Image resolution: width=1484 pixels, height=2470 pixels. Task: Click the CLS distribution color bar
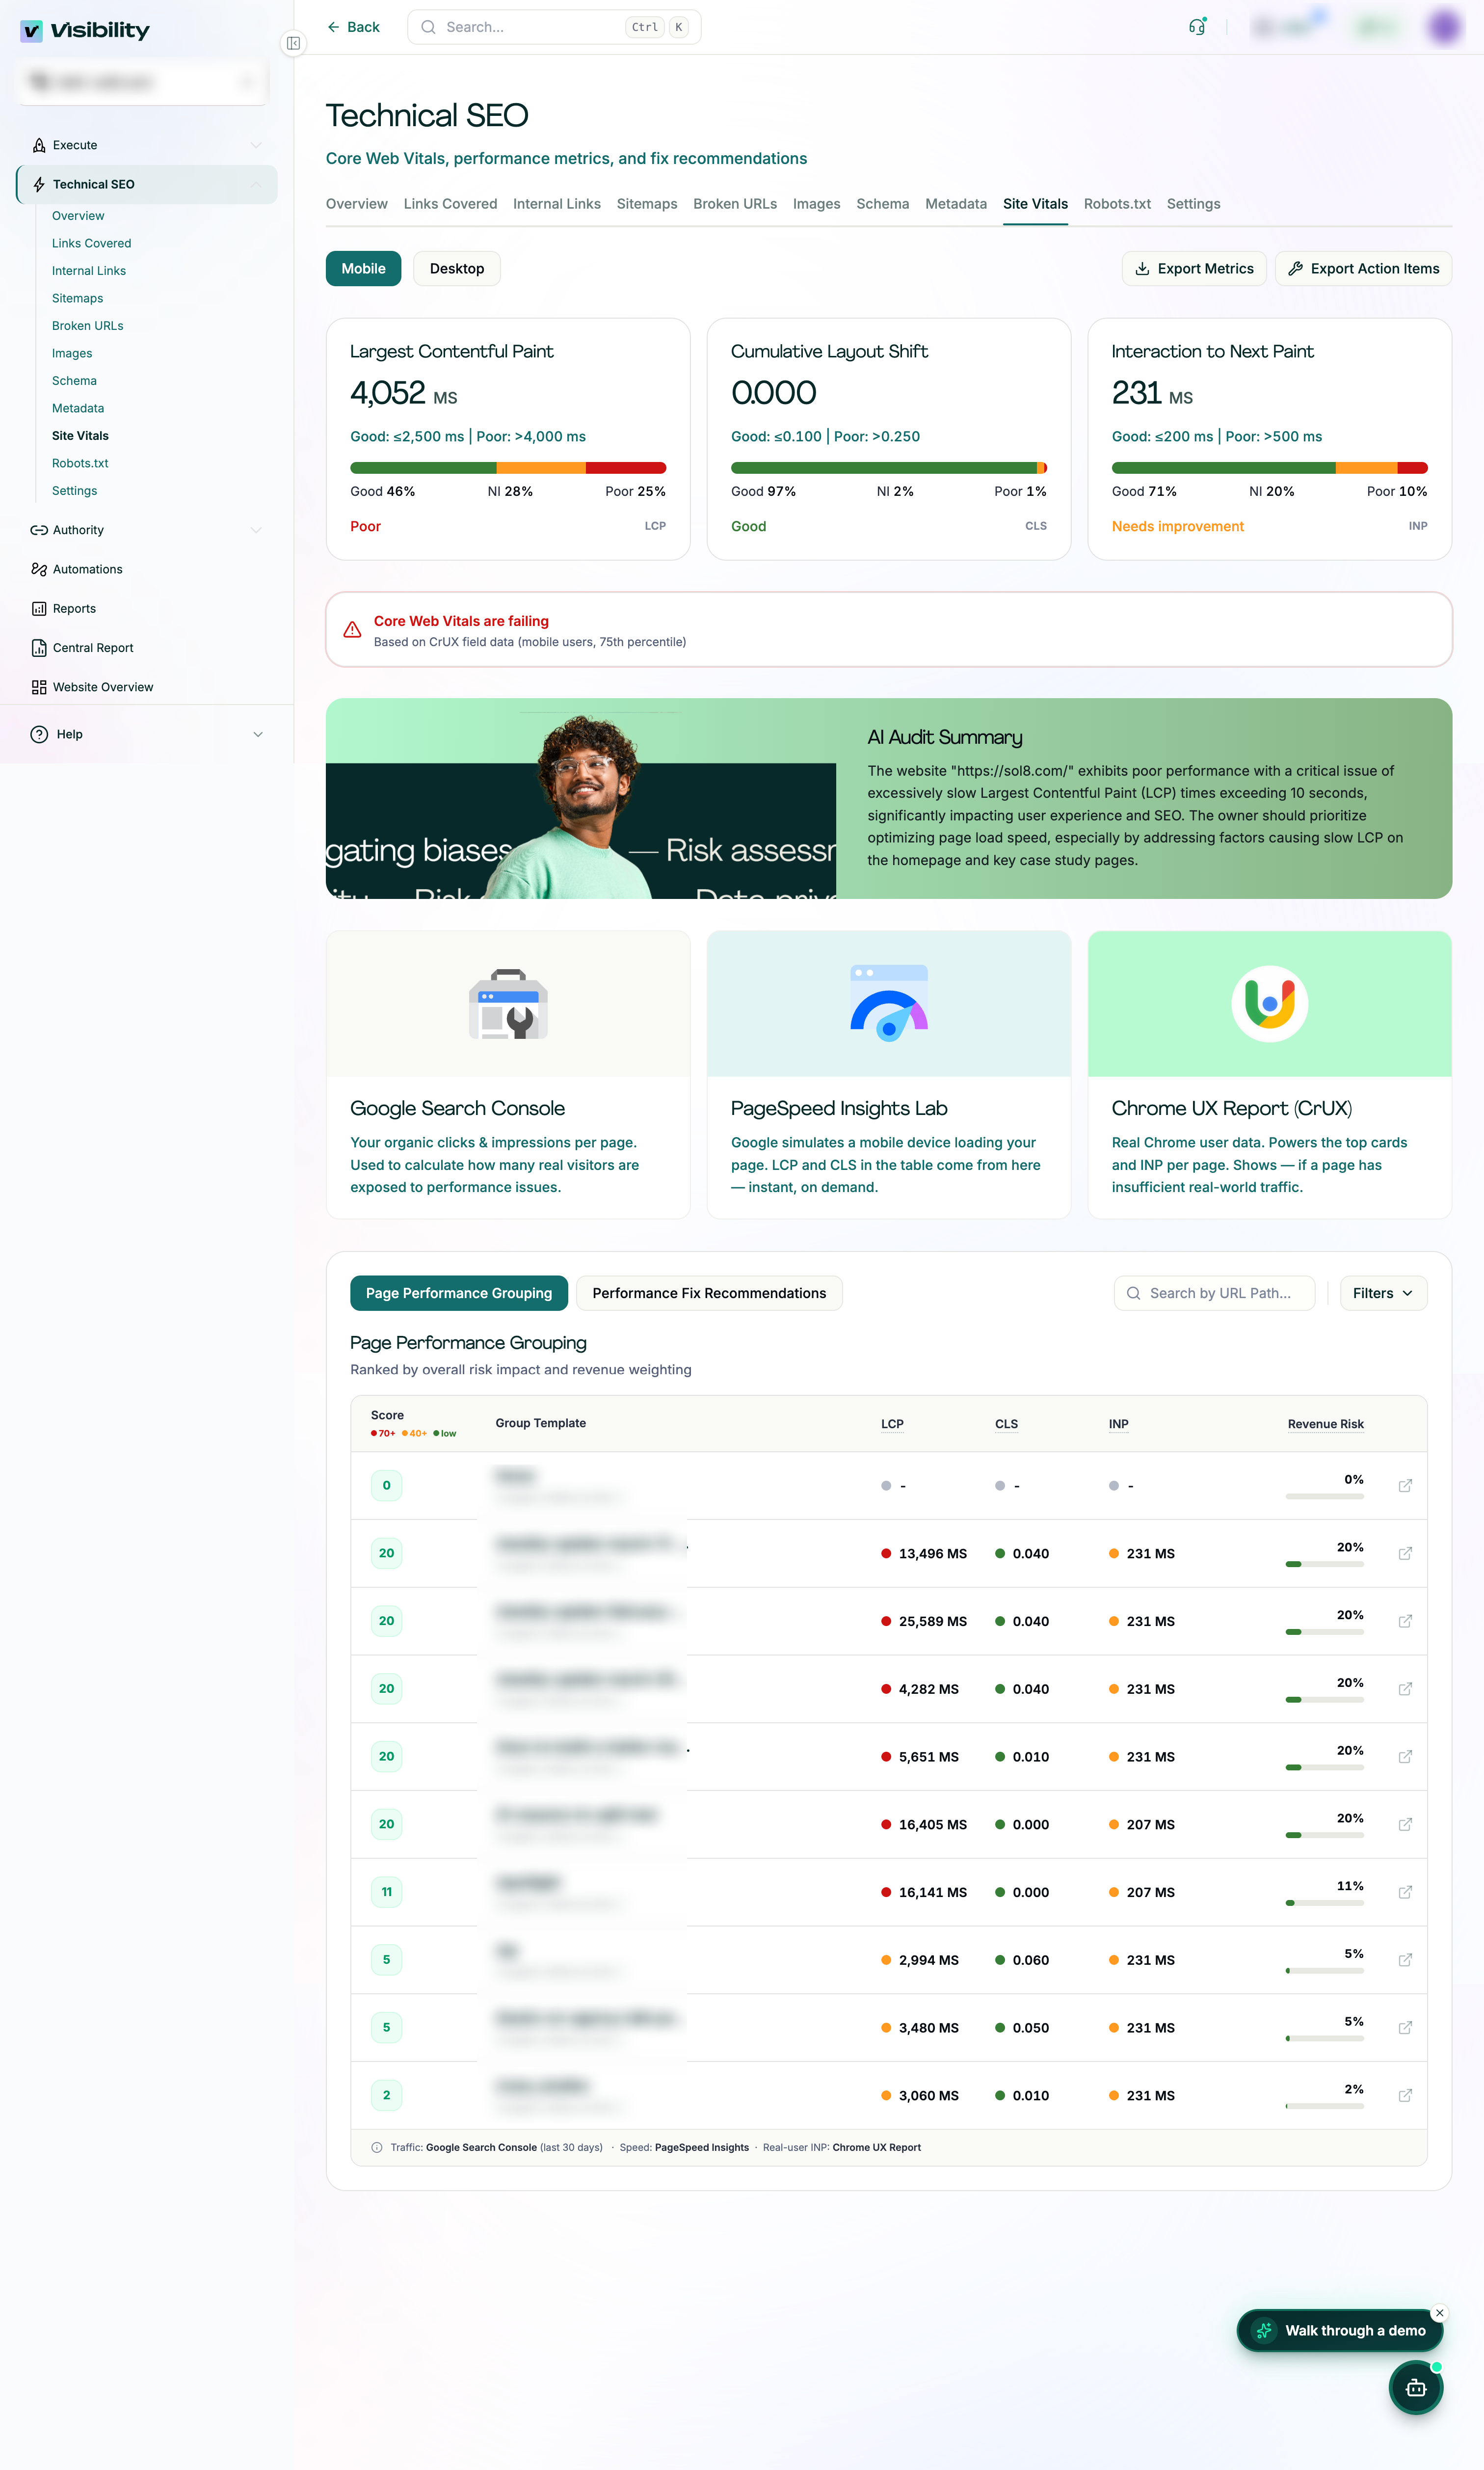click(x=889, y=468)
